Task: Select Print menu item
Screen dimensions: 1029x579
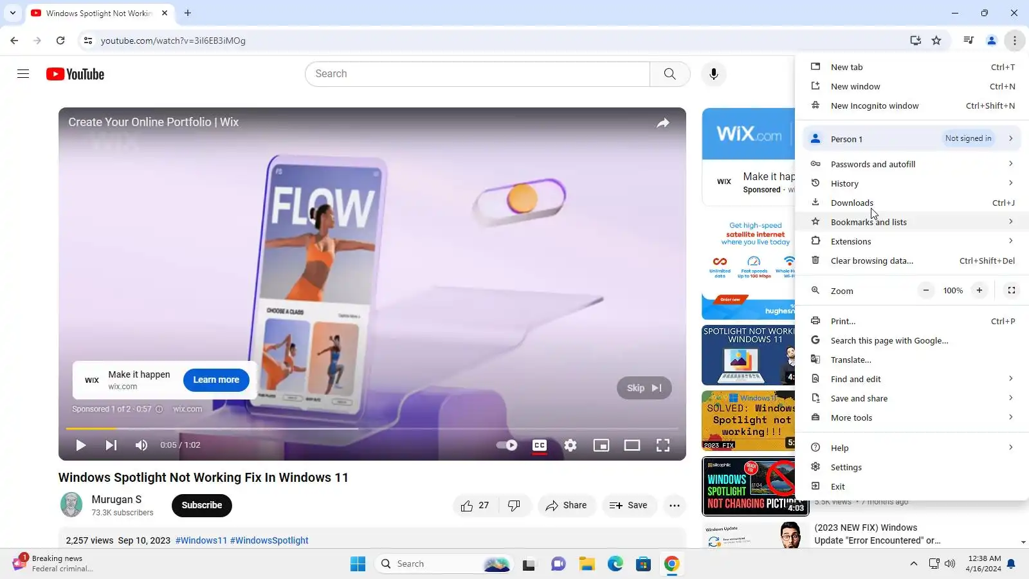Action: (x=912, y=321)
